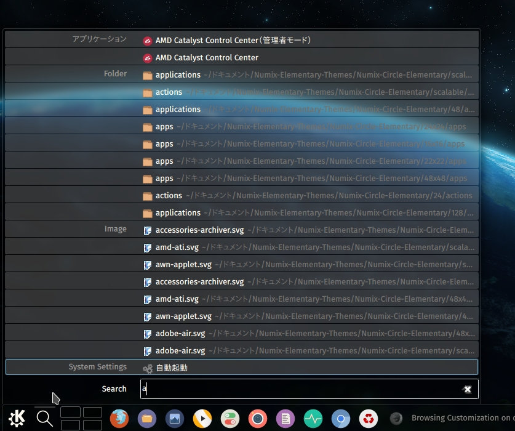Screen dimensions: 515x431
Task: Switch to bottom-right virtual desktop in pager
Action: click(x=92, y=425)
